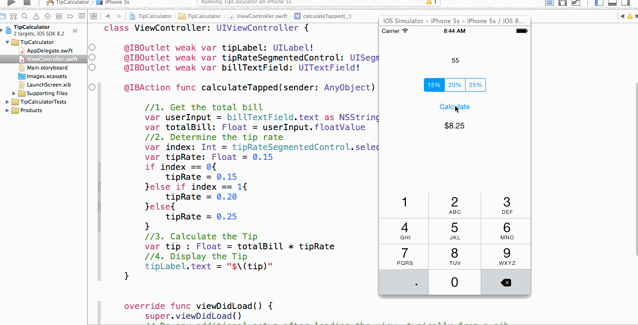
Task: Select the 20% tip segment
Action: point(455,85)
